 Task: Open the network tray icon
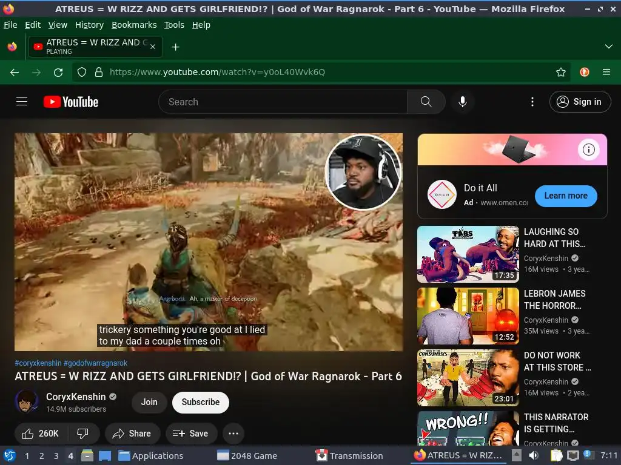[573, 455]
